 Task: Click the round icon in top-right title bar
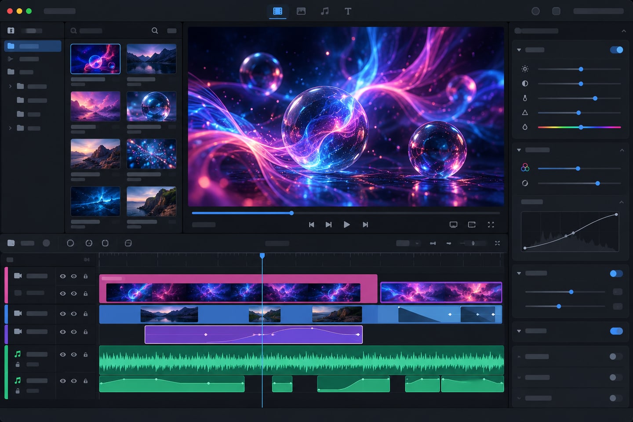pos(535,11)
